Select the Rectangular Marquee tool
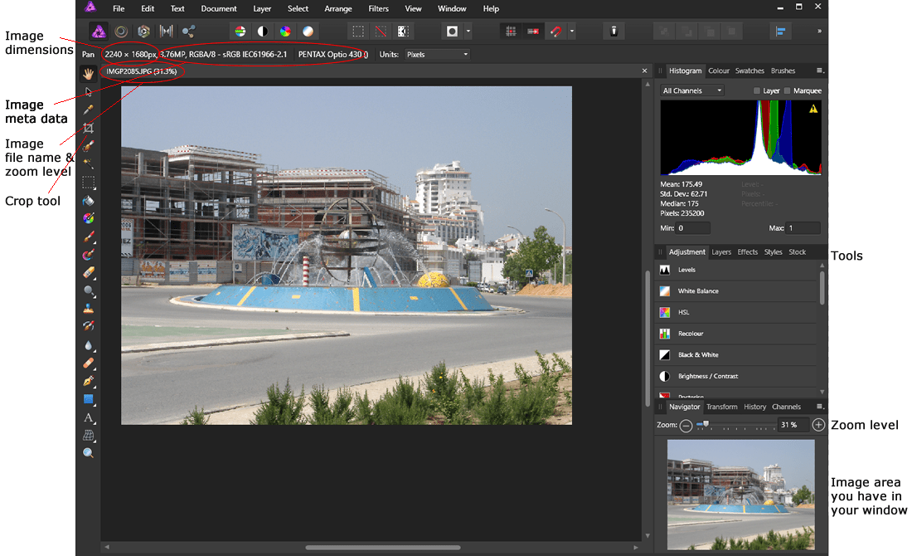This screenshot has height=556, width=912. point(89,183)
